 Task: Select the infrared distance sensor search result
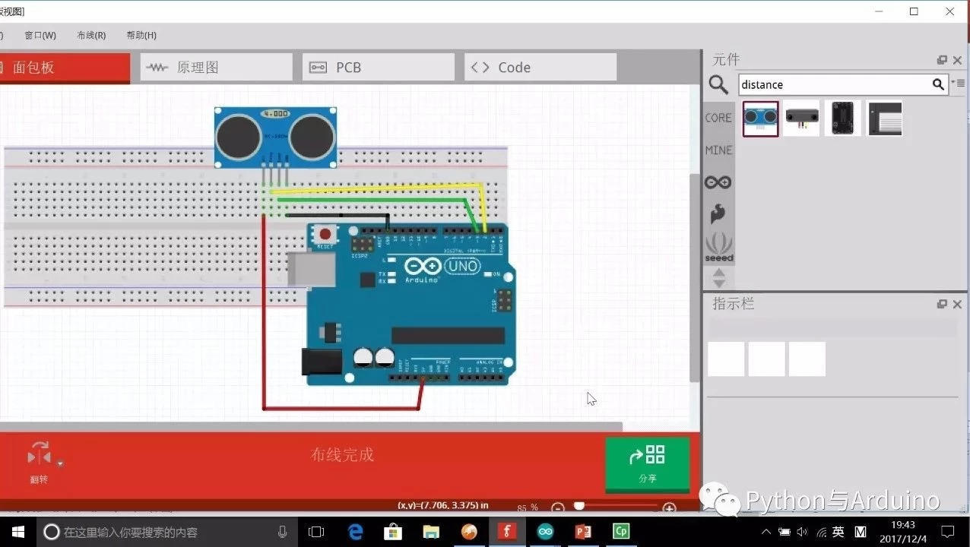[x=802, y=119]
